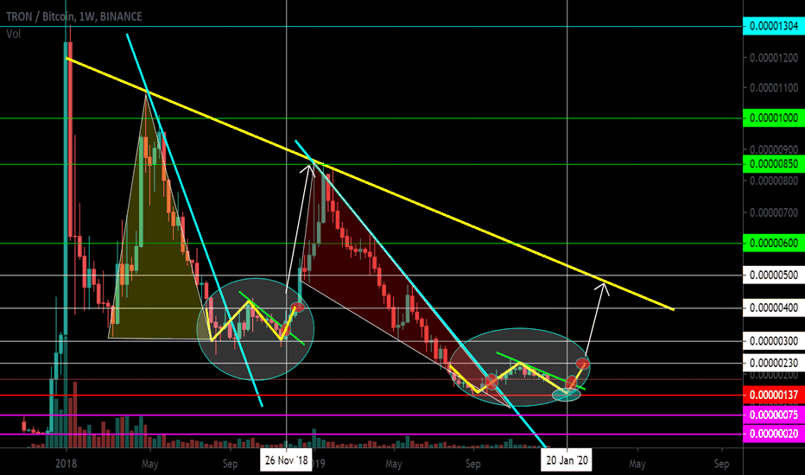Click the first May label after 2018
Viewport: 805px width, 475px height.
(x=150, y=464)
